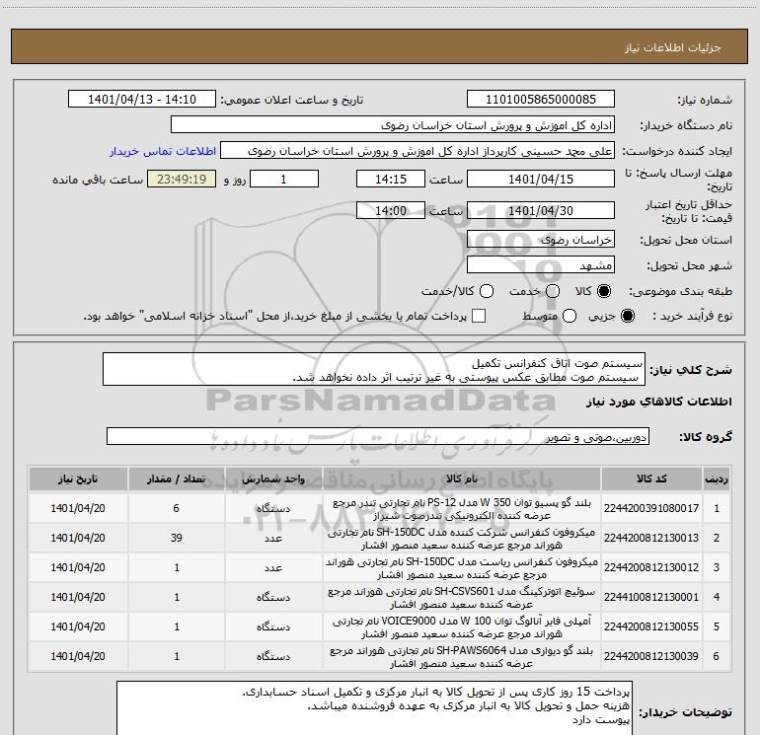Choose the متوسط purchase type radio
The width and height of the screenshot is (760, 735).
click(x=570, y=316)
